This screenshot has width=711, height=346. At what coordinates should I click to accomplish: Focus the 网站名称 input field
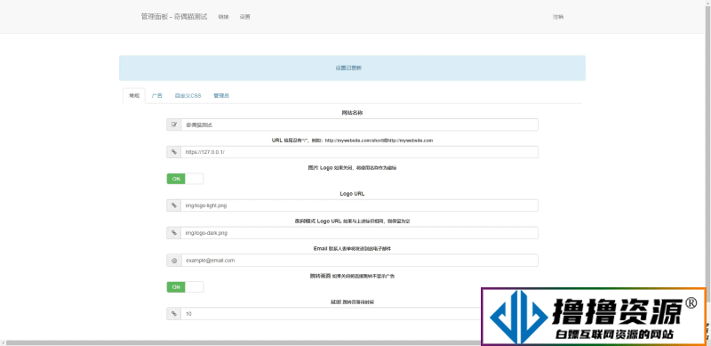click(360, 125)
